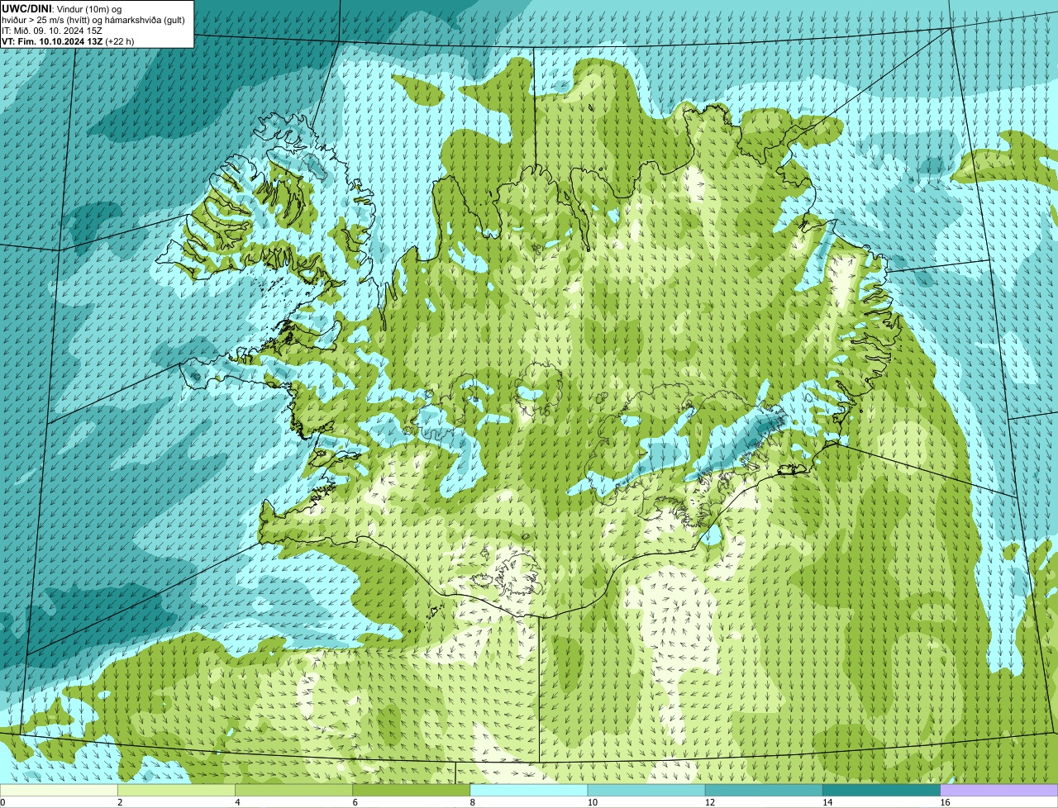Click the legend scale label '6'
The image size is (1058, 808).
point(355,802)
